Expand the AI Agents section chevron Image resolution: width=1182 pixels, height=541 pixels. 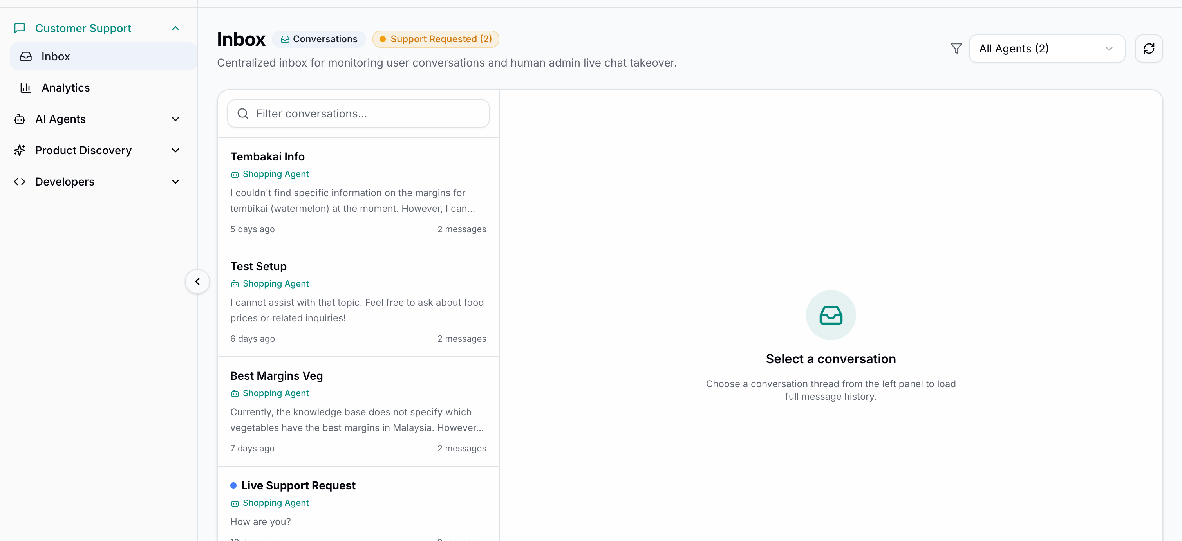(x=175, y=119)
